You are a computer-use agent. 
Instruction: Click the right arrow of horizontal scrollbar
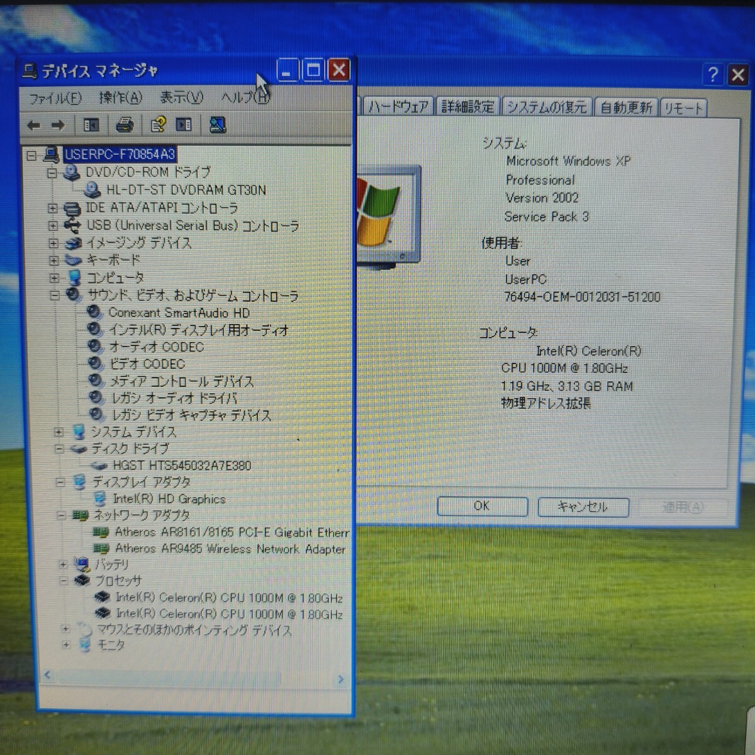341,679
